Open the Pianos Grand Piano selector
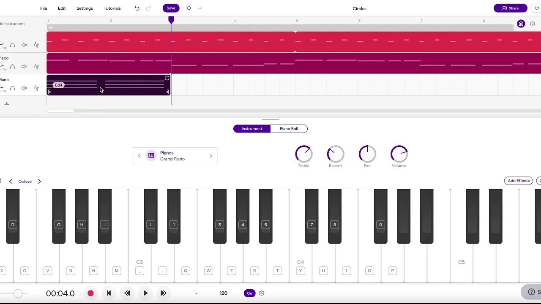The width and height of the screenshot is (541, 304). pyautogui.click(x=175, y=156)
